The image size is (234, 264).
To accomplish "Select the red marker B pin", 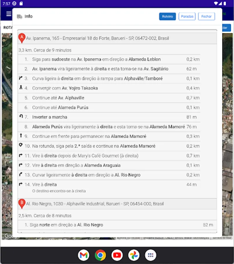I will click(x=22, y=204).
